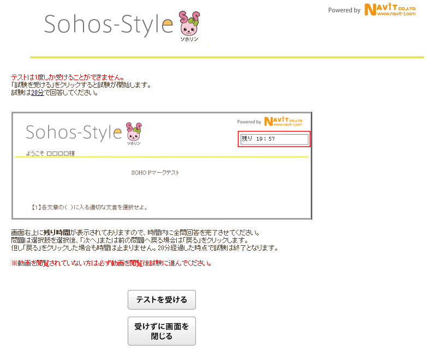Click the text 「試験を受ける」をクリックすると試験が開始します

[81, 85]
